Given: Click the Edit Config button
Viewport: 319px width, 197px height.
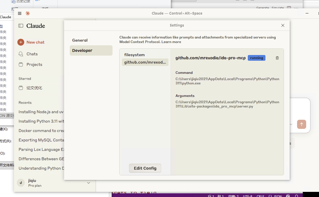Looking at the screenshot, I should point(145,168).
